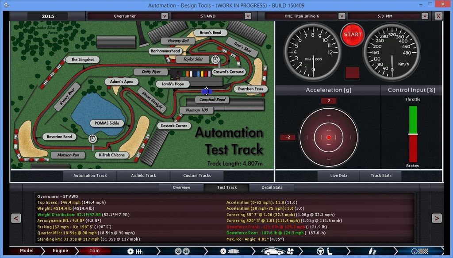Click the "Bavarian Bend" track label

[x=59, y=137]
